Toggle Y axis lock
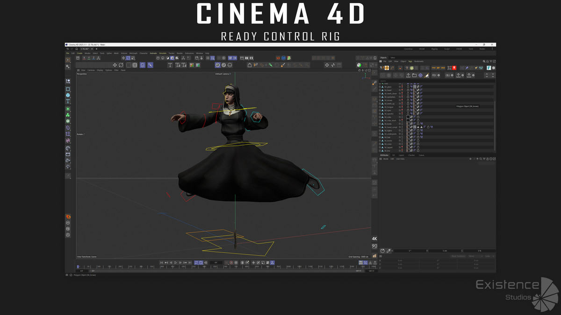The width and height of the screenshot is (561, 315). (x=89, y=58)
